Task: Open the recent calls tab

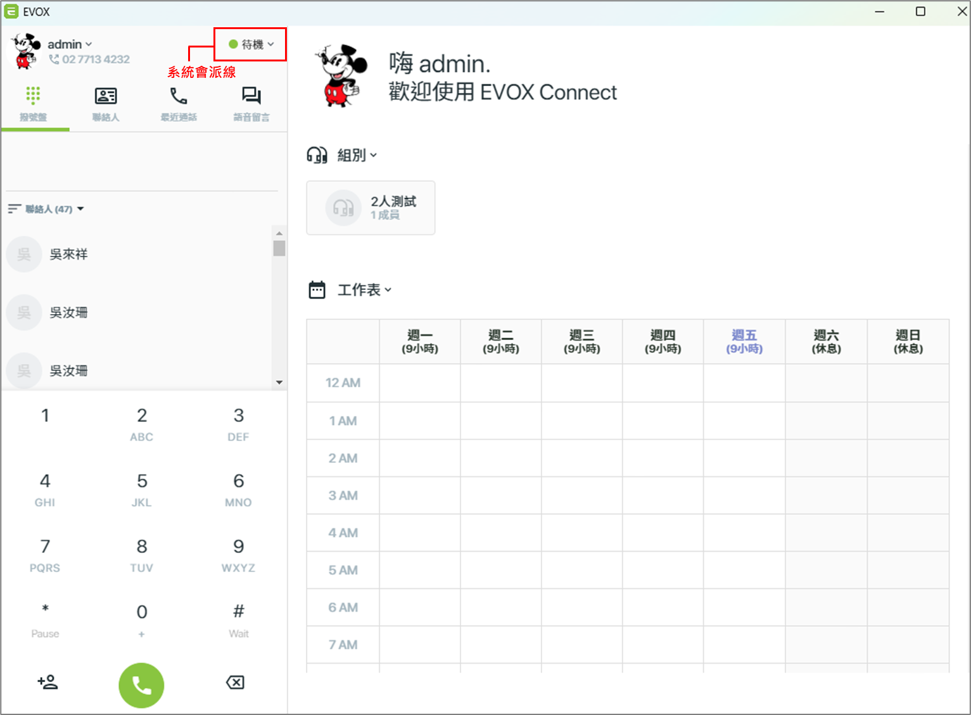Action: 179,104
